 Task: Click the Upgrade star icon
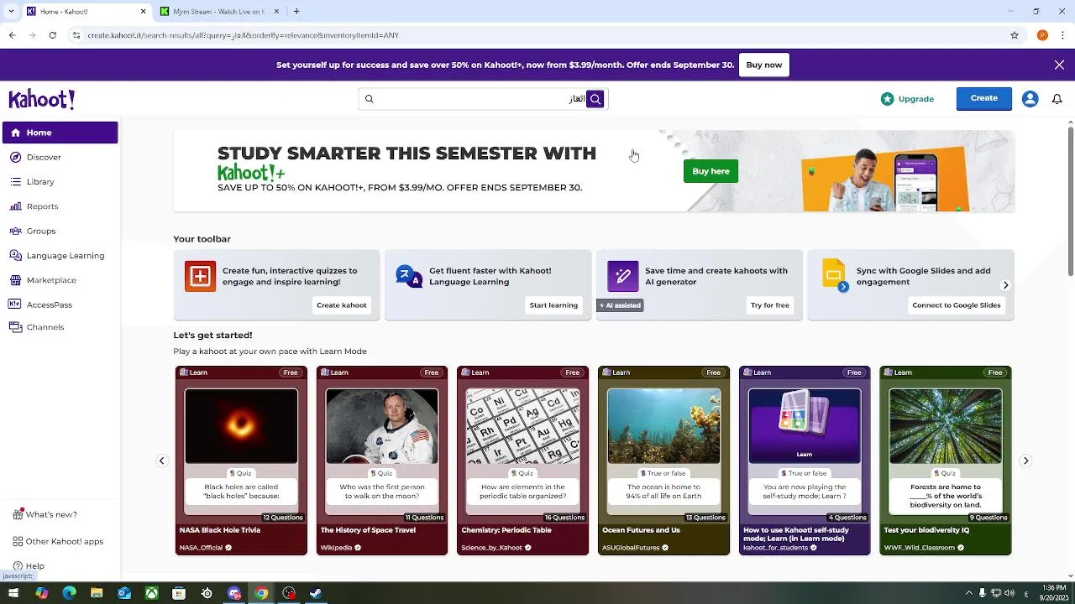[x=888, y=99]
